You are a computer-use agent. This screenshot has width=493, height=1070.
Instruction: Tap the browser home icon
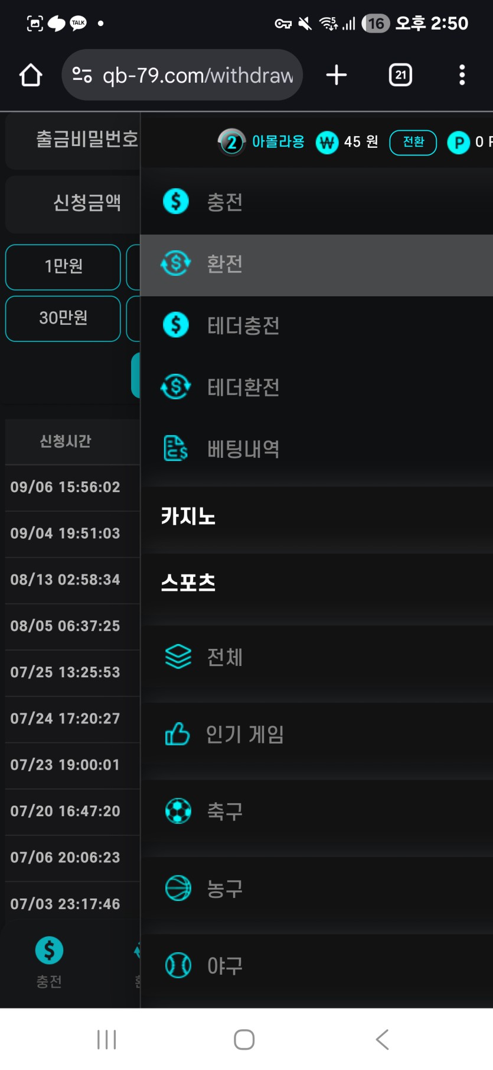(31, 75)
